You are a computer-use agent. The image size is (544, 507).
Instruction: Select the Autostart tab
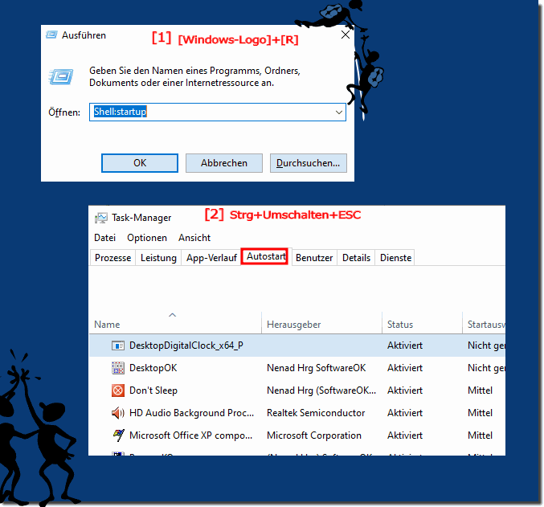click(x=264, y=256)
